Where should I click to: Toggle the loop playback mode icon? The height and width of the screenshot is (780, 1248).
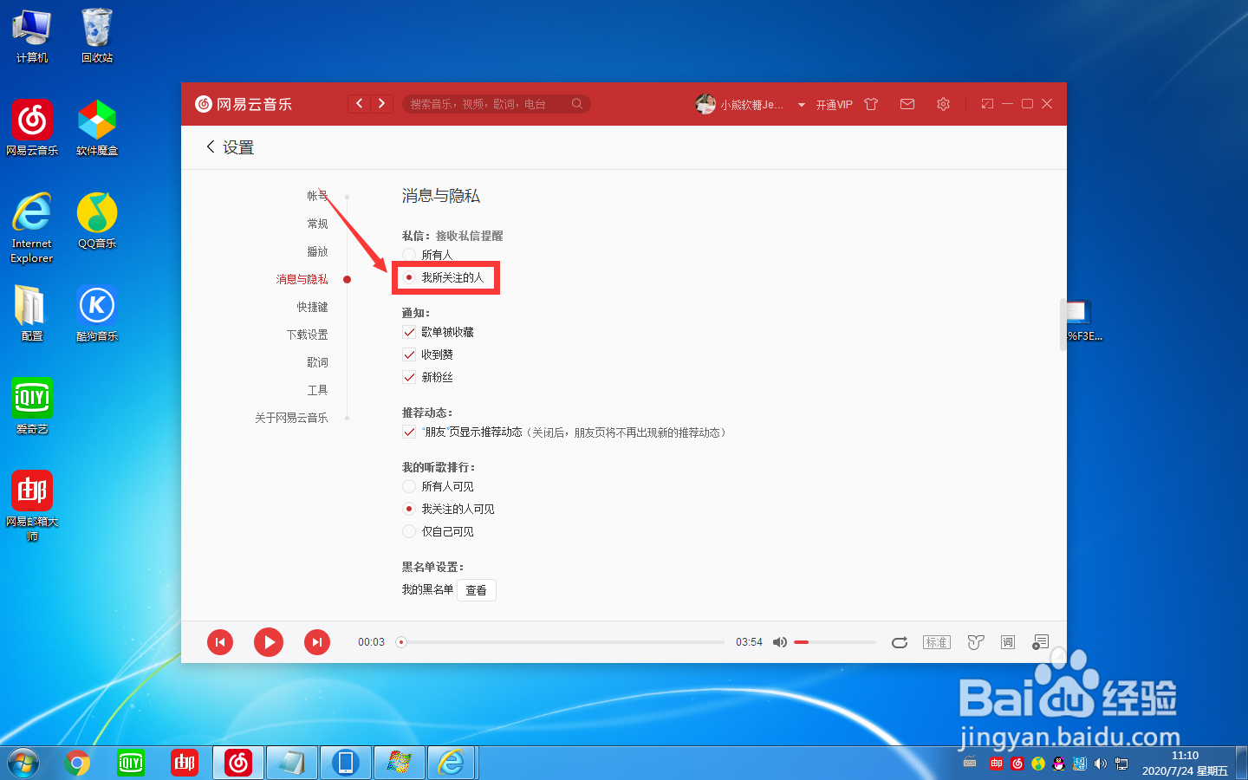pyautogui.click(x=900, y=642)
